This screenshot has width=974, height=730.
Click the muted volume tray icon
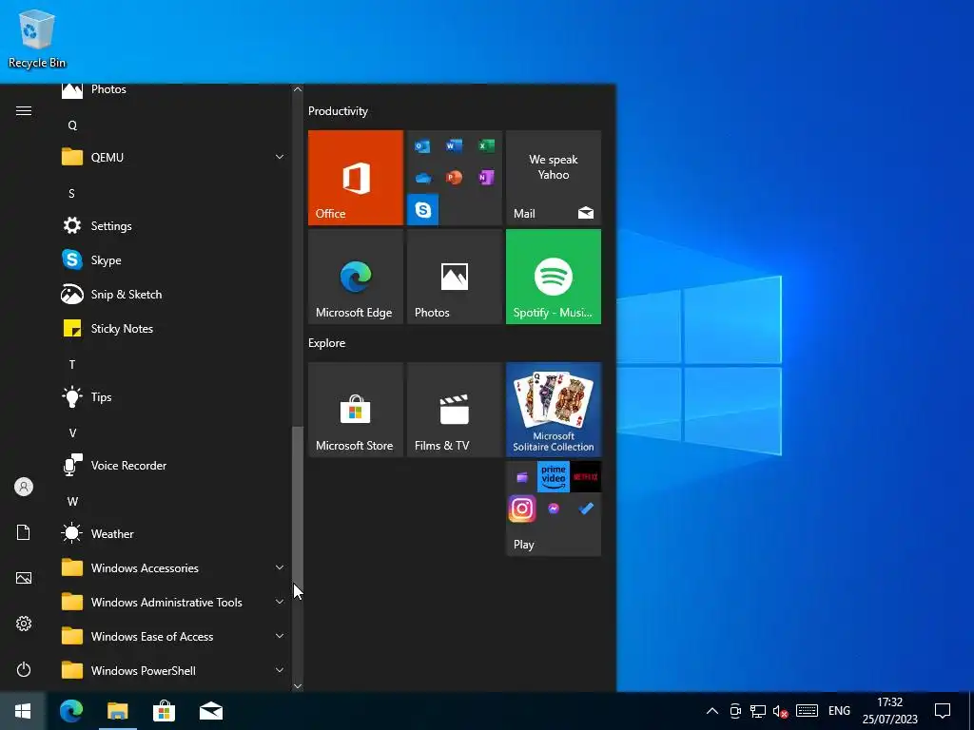click(780, 711)
